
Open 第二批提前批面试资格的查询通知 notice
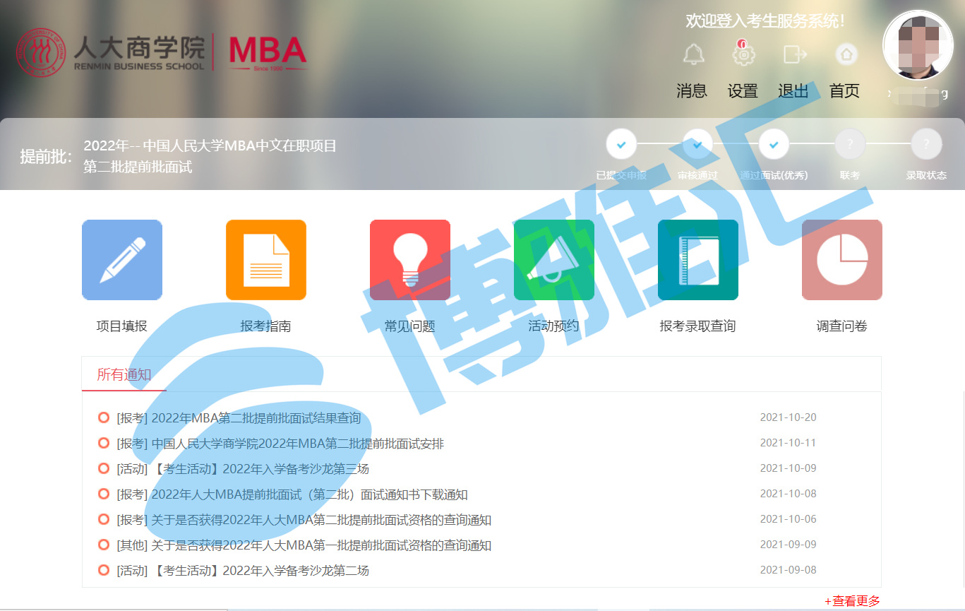304,520
